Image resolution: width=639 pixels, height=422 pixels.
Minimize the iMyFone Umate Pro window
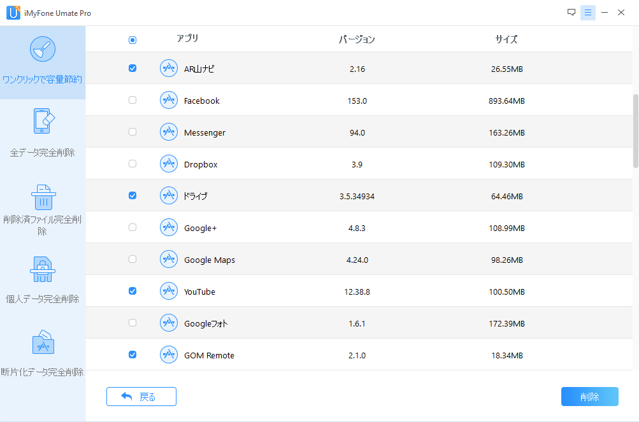605,13
